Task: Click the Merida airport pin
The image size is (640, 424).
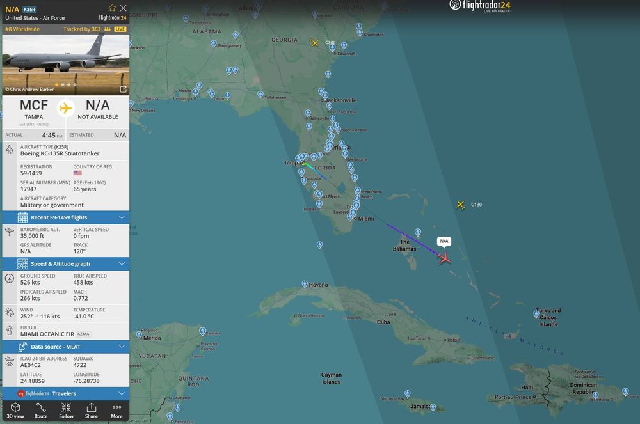Action: (139, 334)
